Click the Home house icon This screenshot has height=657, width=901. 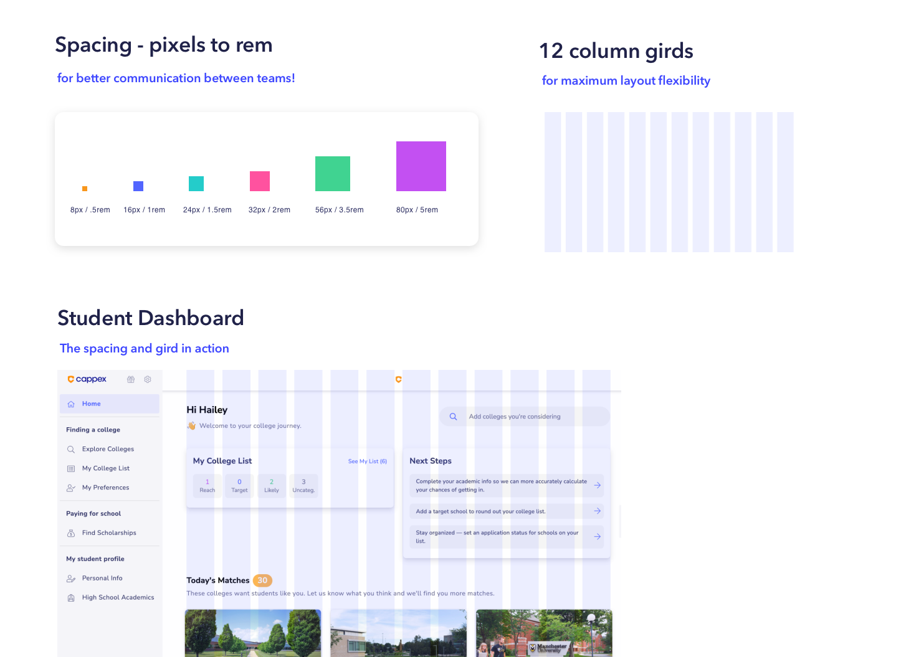point(71,404)
